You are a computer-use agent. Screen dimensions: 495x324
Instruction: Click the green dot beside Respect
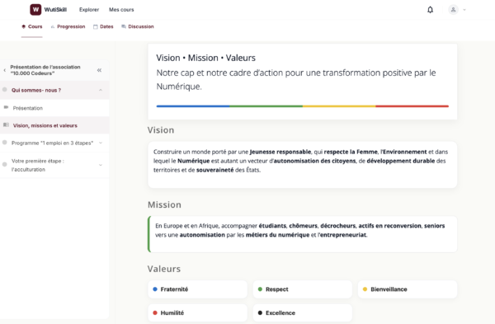[260, 289]
